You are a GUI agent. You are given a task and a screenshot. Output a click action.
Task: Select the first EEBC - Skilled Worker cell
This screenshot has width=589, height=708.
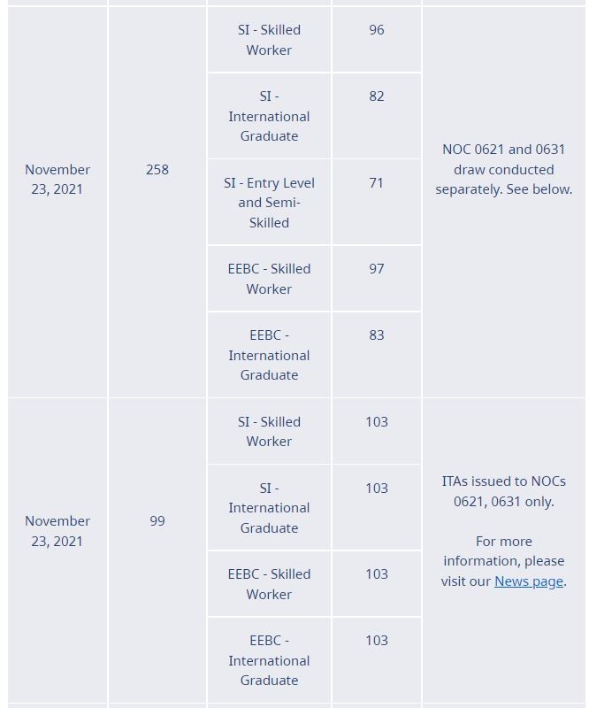point(269,279)
